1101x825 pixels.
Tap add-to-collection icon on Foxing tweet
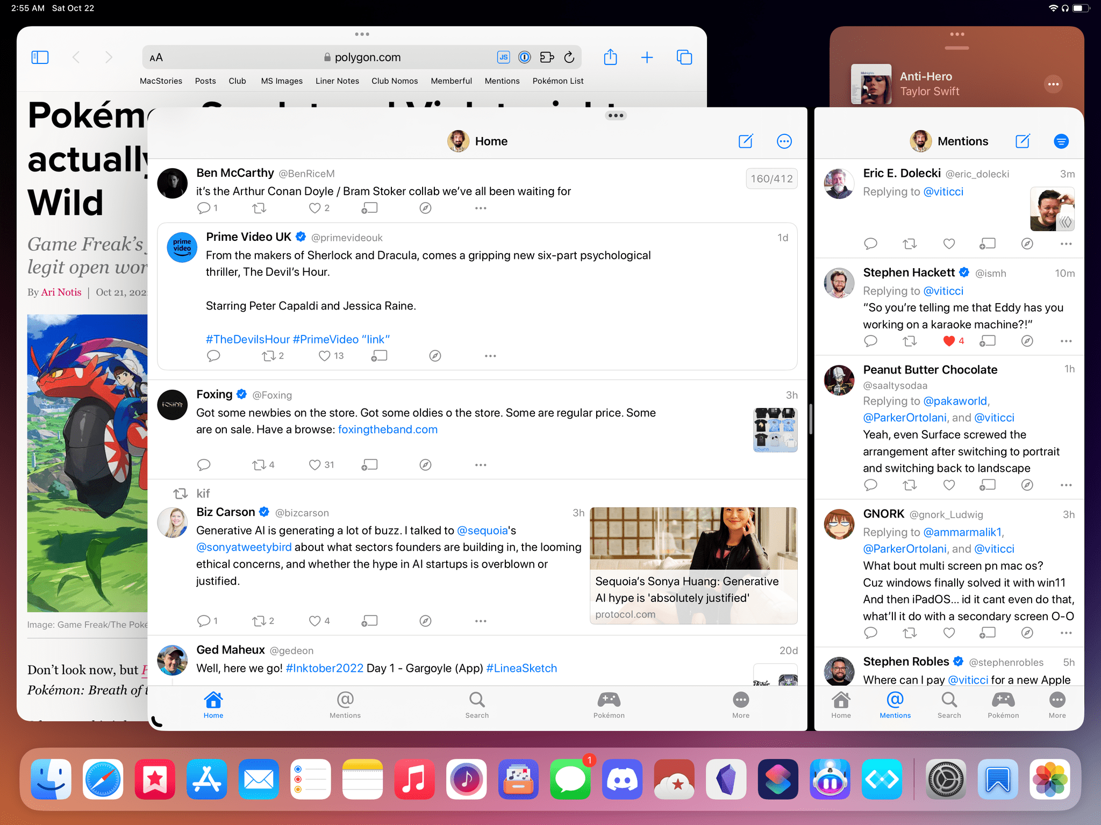click(369, 465)
